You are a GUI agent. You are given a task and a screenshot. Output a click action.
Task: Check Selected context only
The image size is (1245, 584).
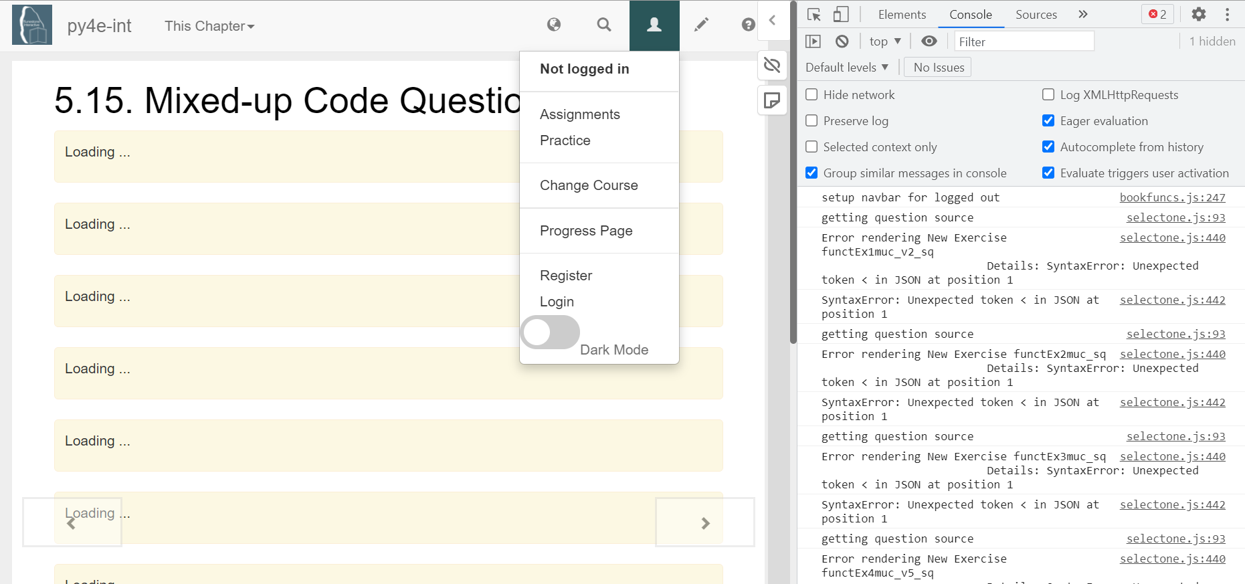[x=811, y=147]
